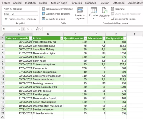
Task: Open the Fichier menu tab
Action: [6, 3]
